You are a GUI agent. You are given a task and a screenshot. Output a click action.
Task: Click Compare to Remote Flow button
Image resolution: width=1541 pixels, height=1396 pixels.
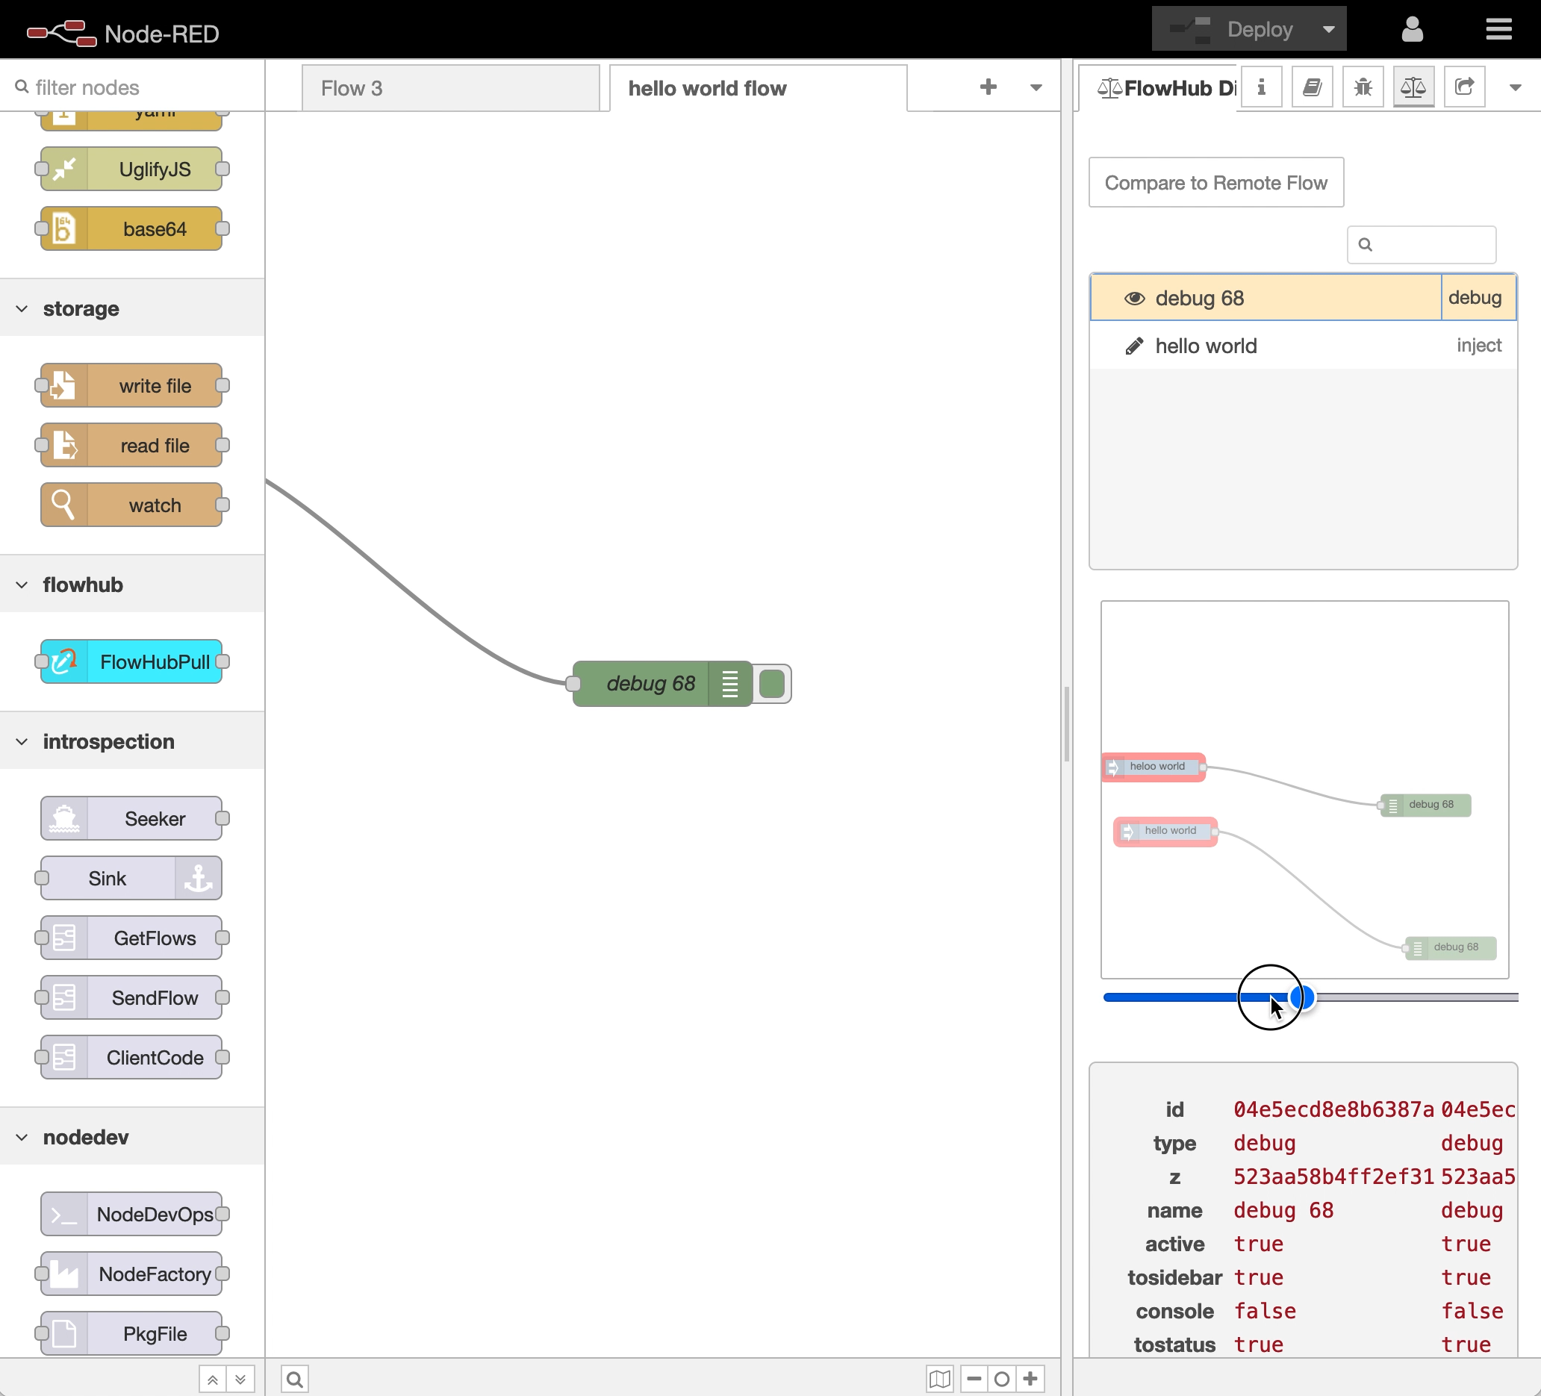point(1216,182)
